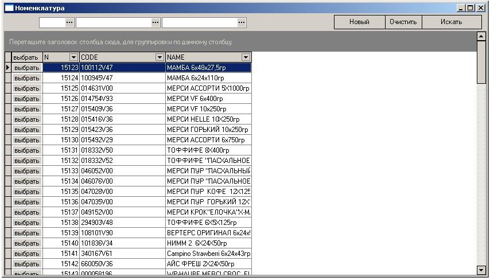Click выбрать for row 15131 ТОФФИФЕ 8X400гр
490x280 pixels.
coord(26,150)
